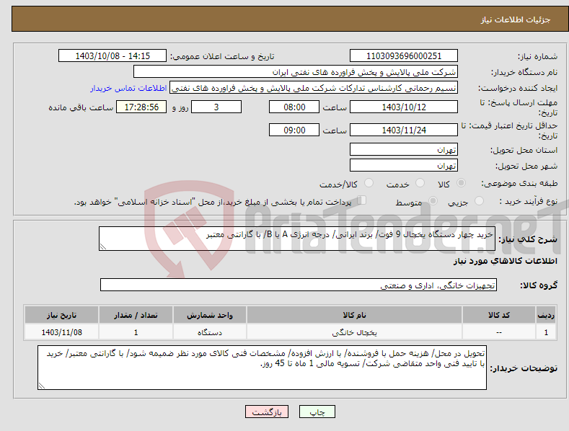The image size is (569, 431).
Task: Click the delivery province field تهران
Action: (x=404, y=149)
